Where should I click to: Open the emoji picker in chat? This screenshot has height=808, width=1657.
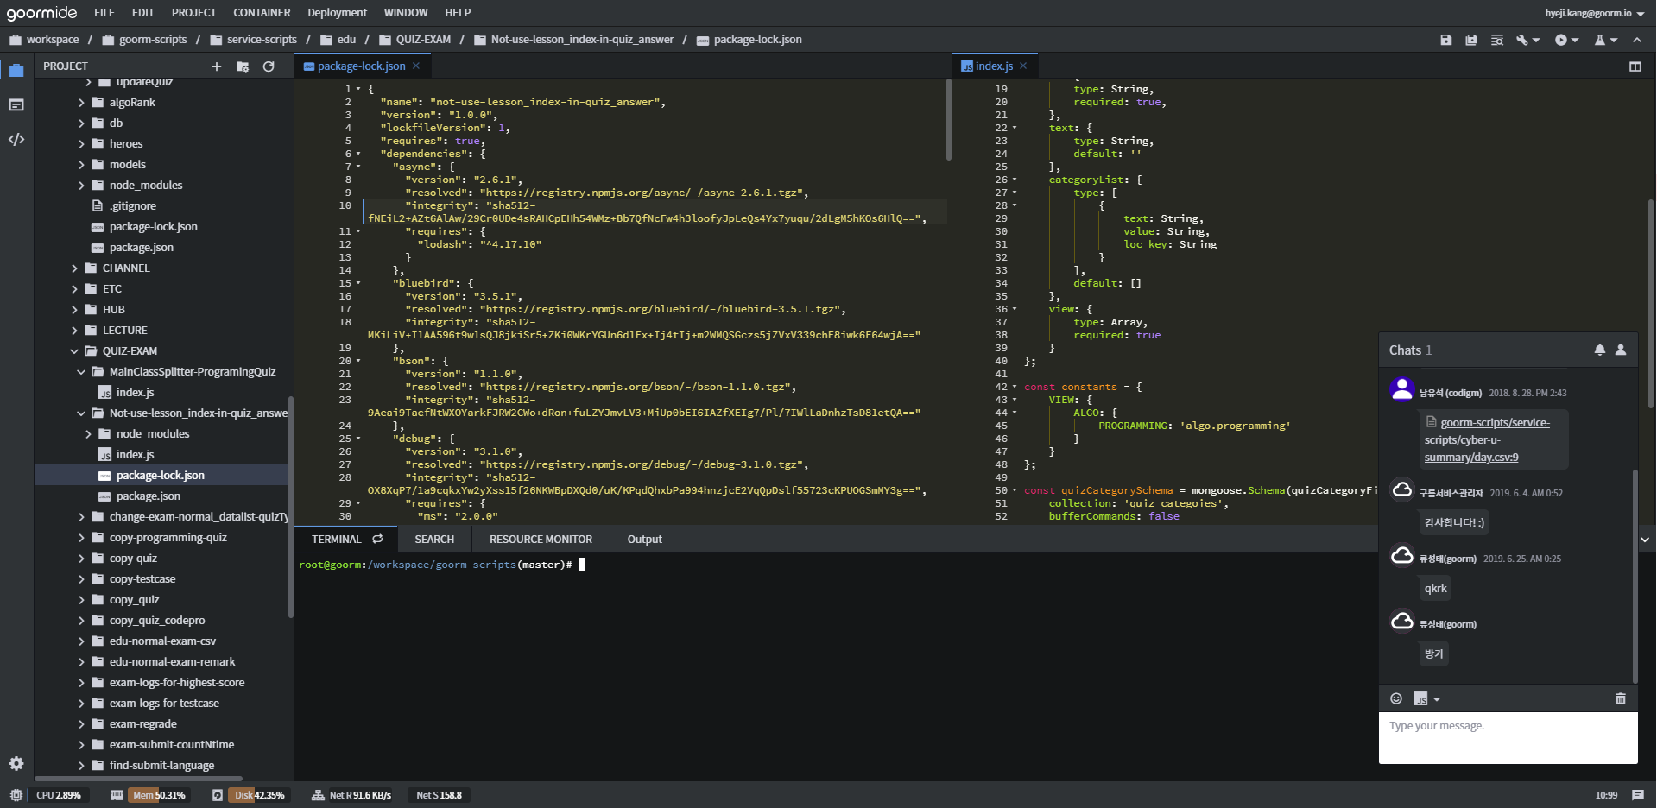click(x=1396, y=698)
